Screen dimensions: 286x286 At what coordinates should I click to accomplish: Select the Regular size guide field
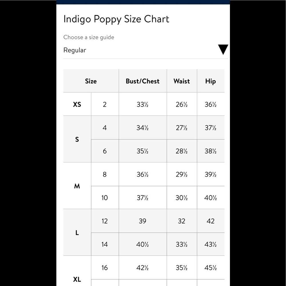point(146,50)
